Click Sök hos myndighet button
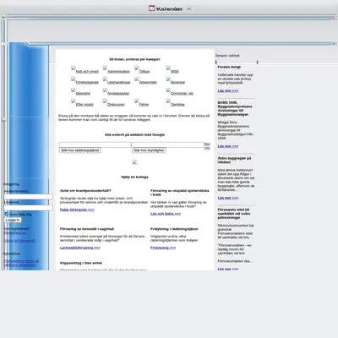338x338 pixels. (149, 150)
